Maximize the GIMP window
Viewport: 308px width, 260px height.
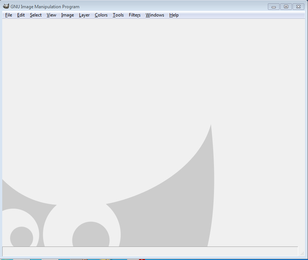coord(286,6)
